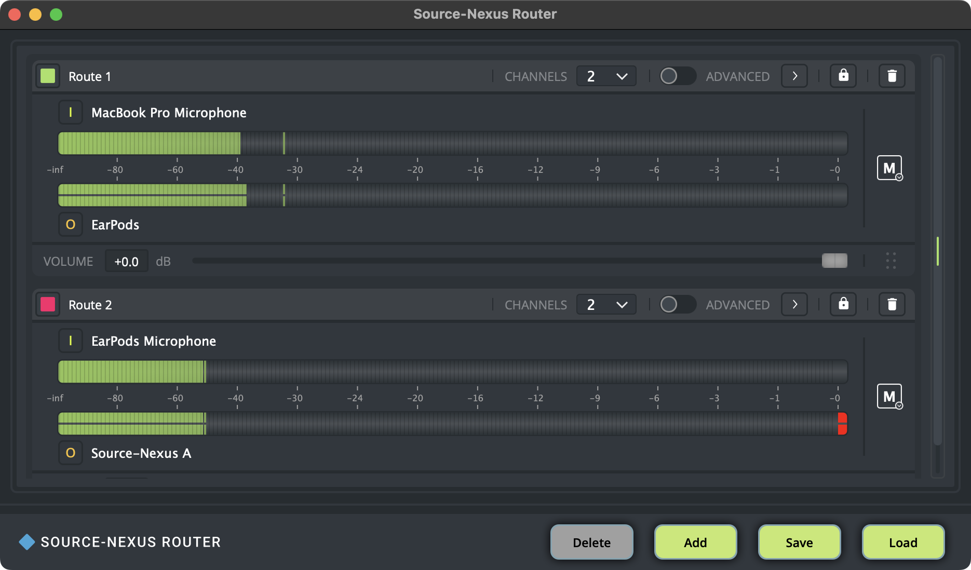Click the routes list vertical scrollbar
971x570 pixels.
[938, 252]
